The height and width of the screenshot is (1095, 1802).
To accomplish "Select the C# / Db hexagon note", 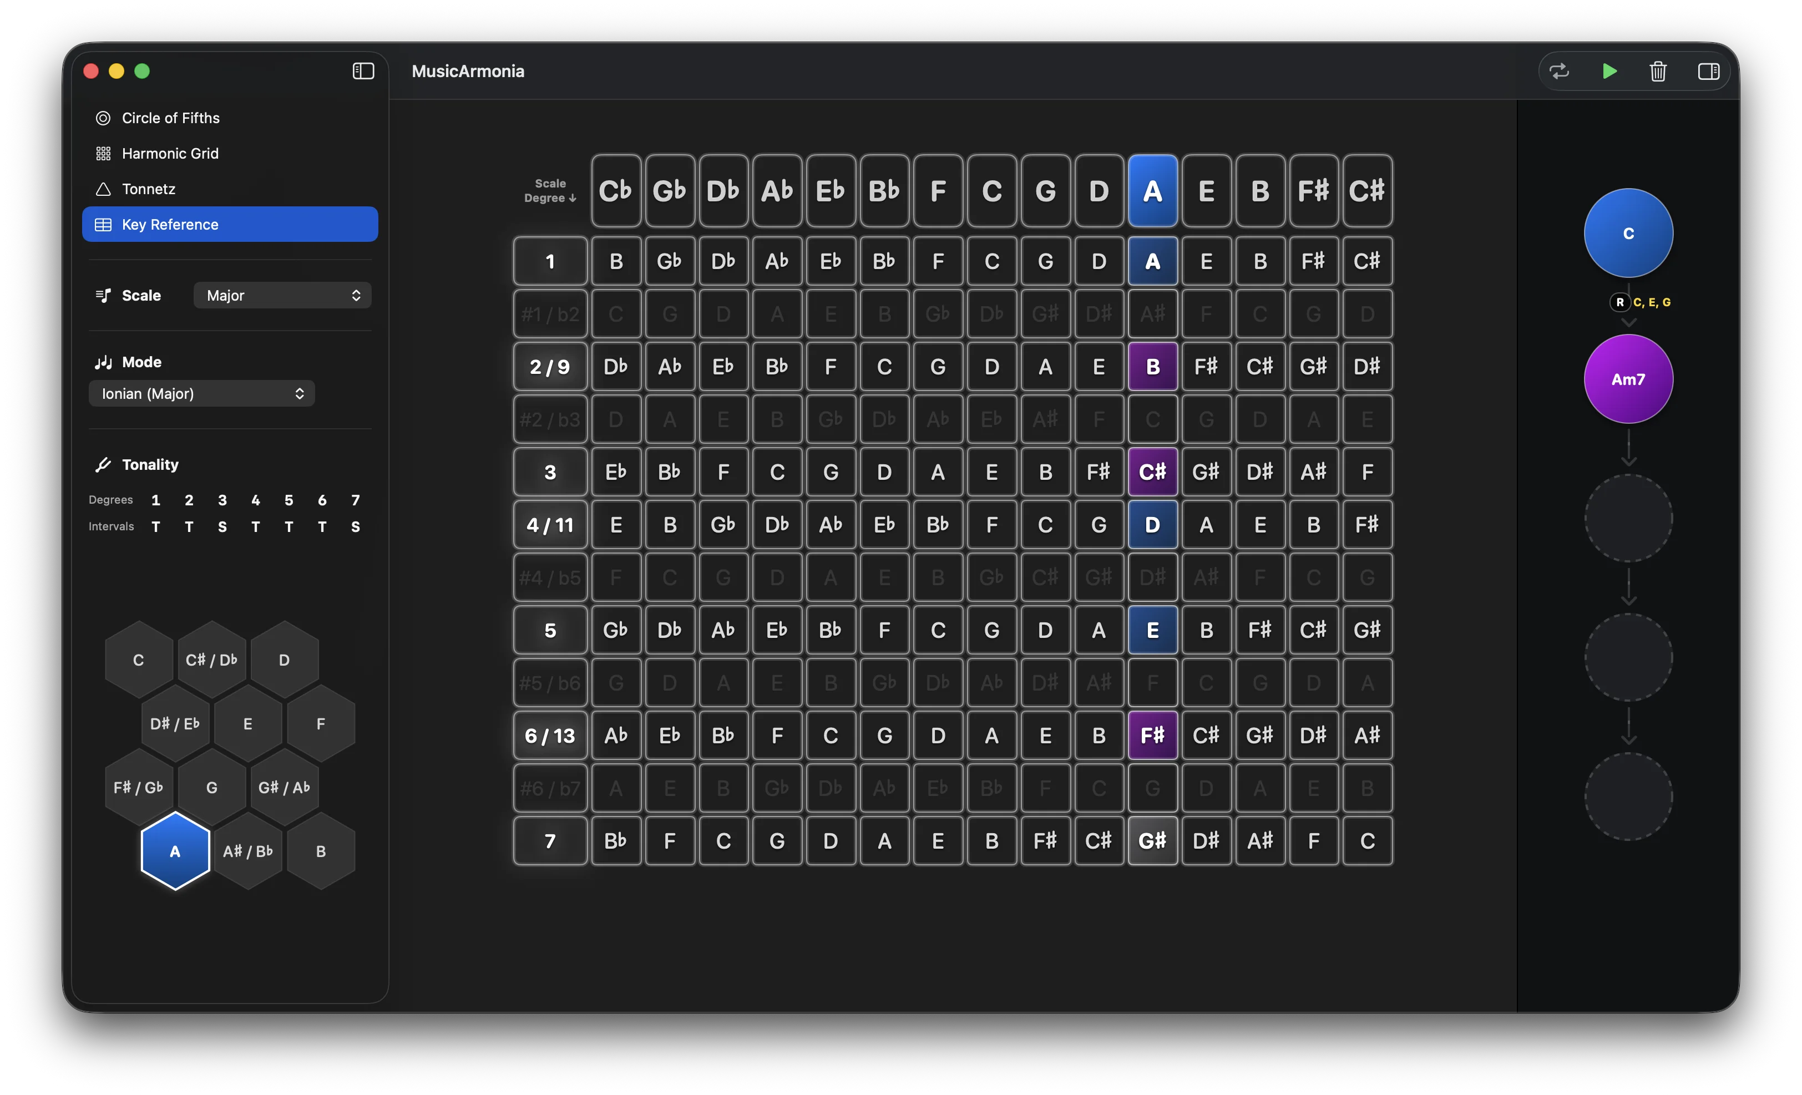I will 211,660.
